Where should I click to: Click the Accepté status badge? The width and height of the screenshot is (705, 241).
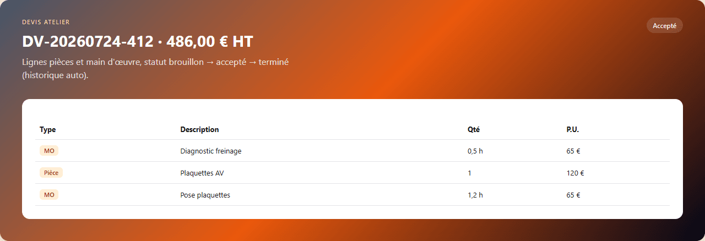tap(664, 25)
